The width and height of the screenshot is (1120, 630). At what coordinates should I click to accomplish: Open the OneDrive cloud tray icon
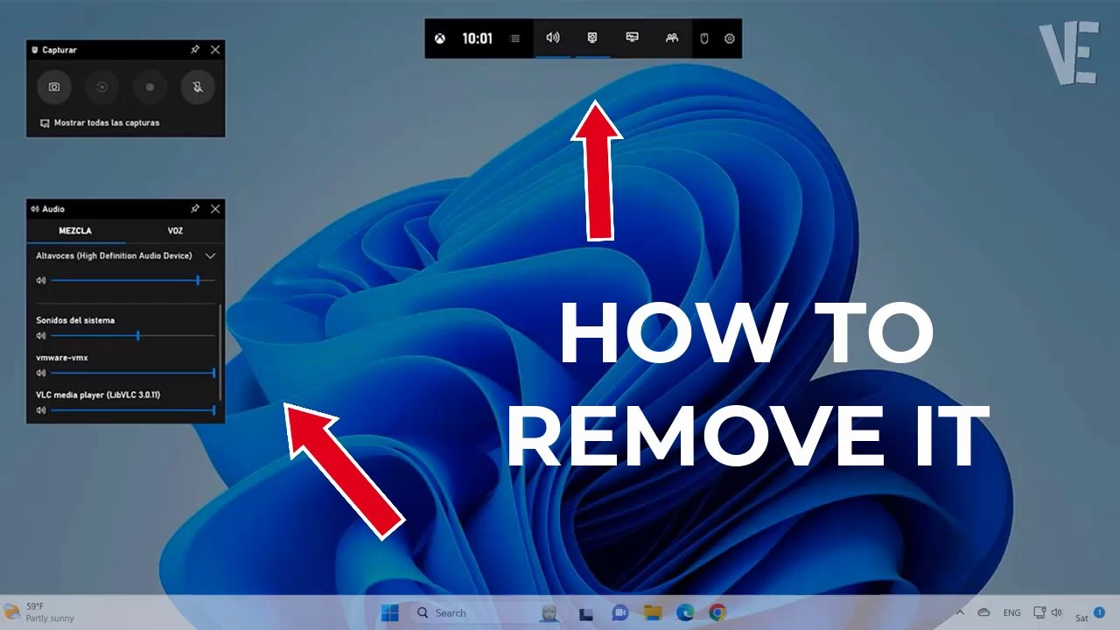983,612
